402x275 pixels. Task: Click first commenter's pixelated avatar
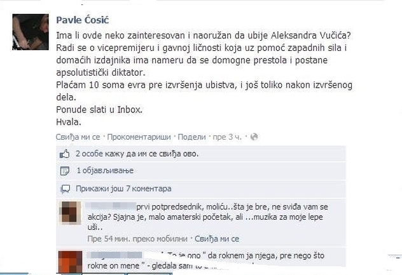[70, 213]
